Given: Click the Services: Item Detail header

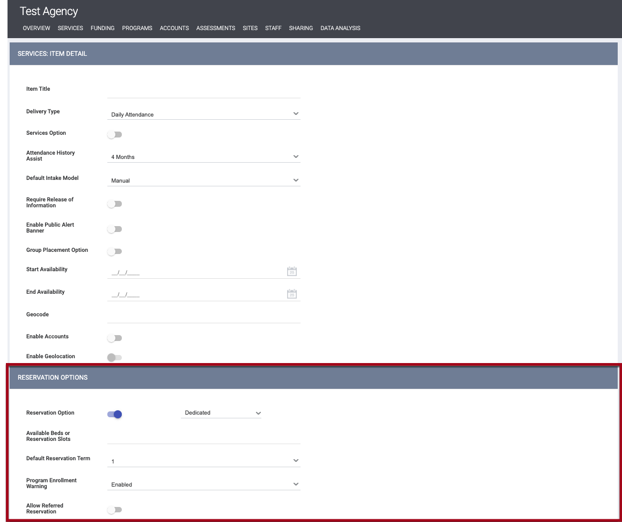Looking at the screenshot, I should click(x=313, y=54).
